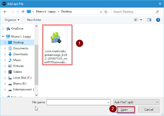Select the pokemongo APK file thumbnail

coord(56,37)
